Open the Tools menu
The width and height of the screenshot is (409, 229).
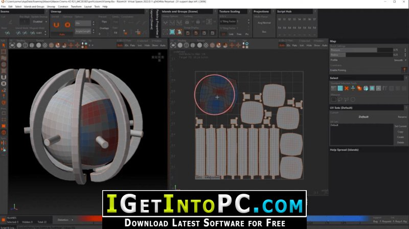tap(97, 7)
